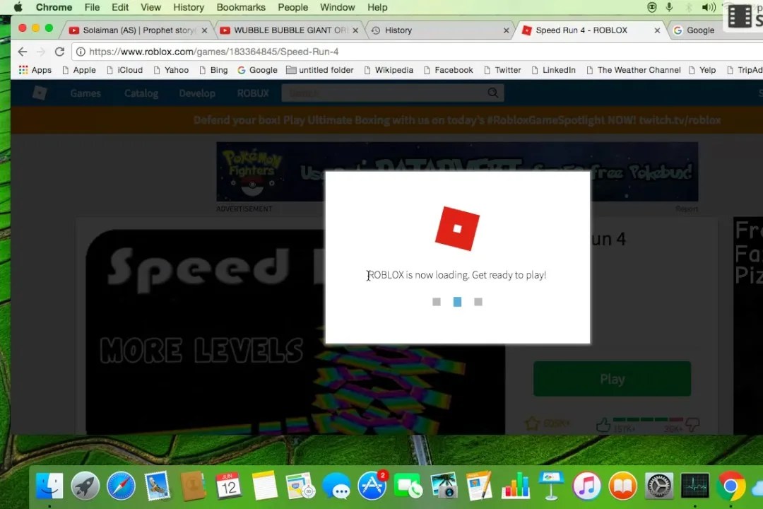Image resolution: width=763 pixels, height=509 pixels.
Task: Open the Yelp bookmark
Action: 702,70
